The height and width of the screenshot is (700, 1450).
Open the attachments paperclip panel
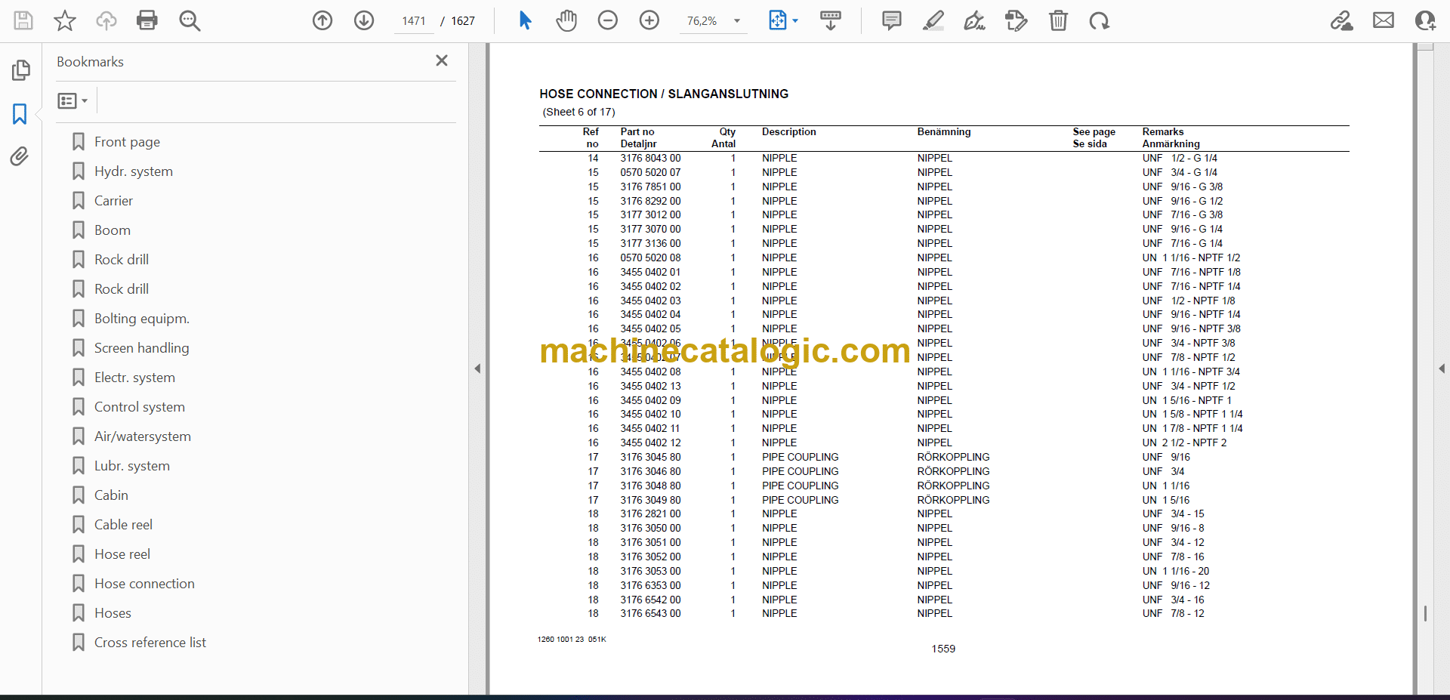(20, 156)
